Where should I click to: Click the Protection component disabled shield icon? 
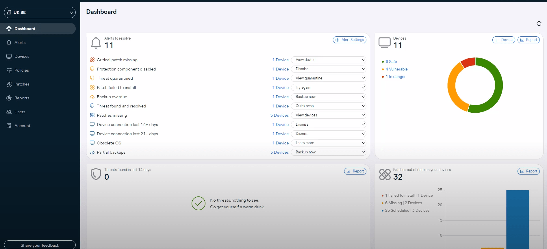pyautogui.click(x=92, y=69)
